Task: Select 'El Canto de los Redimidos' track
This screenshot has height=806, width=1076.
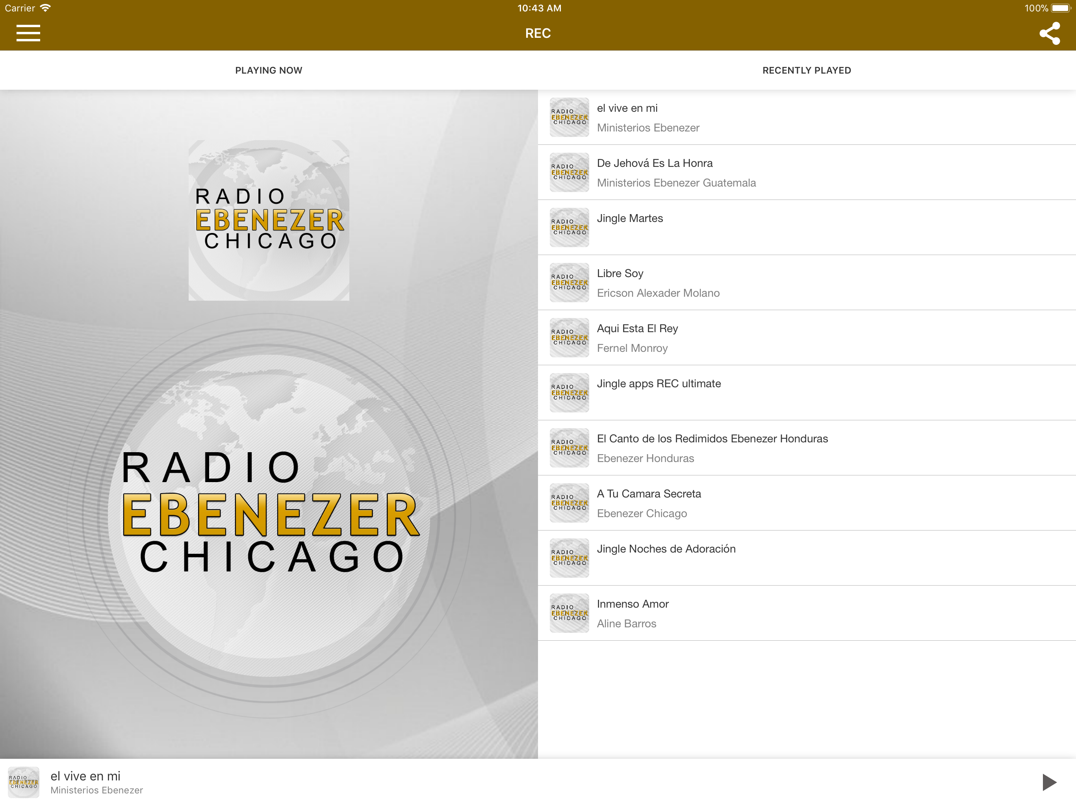Action: (807, 448)
